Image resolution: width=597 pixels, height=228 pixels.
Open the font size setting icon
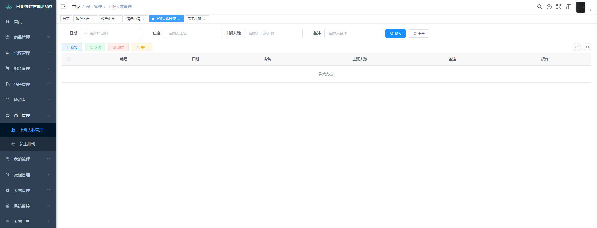pos(568,7)
